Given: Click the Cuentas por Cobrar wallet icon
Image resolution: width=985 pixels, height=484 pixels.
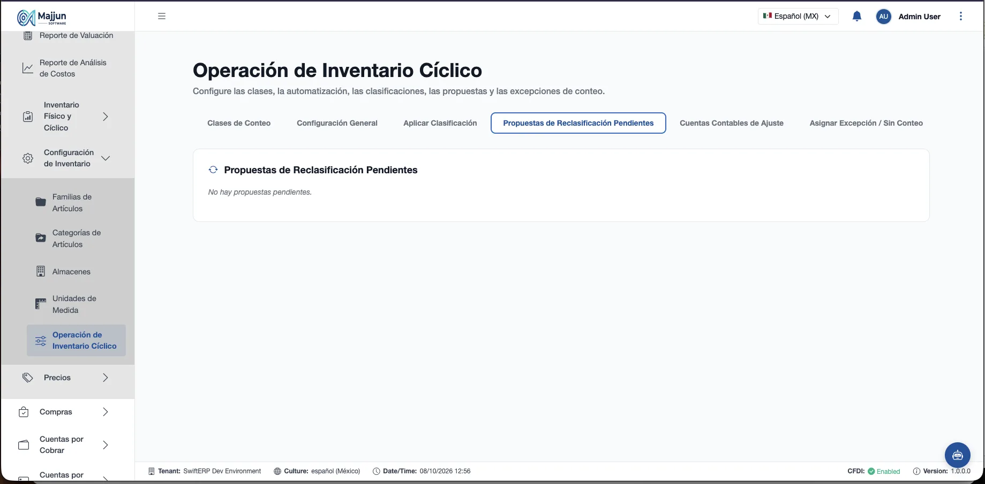Looking at the screenshot, I should [x=24, y=445].
